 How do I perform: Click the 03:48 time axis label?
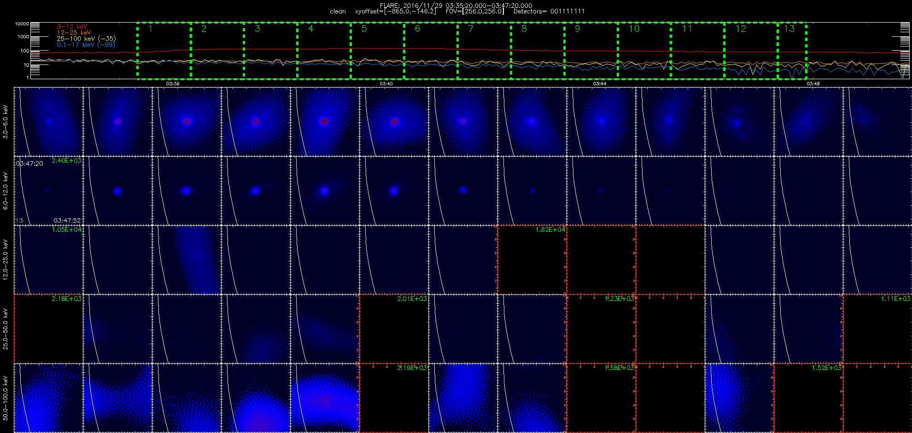(813, 84)
